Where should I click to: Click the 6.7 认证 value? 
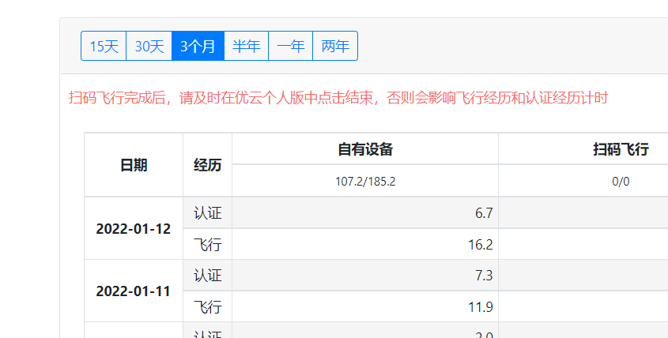coord(484,213)
